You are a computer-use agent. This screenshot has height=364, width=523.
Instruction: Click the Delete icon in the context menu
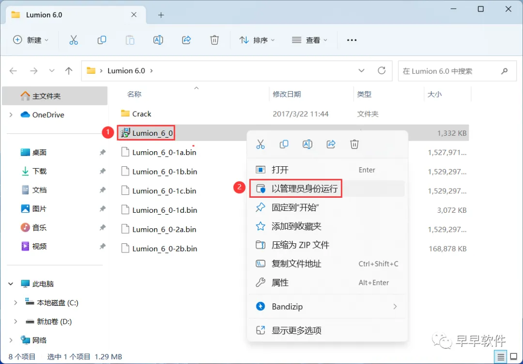(x=354, y=144)
